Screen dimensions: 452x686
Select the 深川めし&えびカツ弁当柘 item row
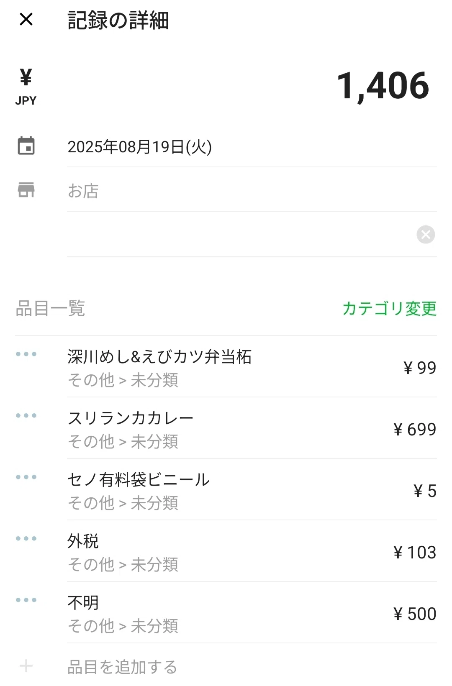coord(252,367)
